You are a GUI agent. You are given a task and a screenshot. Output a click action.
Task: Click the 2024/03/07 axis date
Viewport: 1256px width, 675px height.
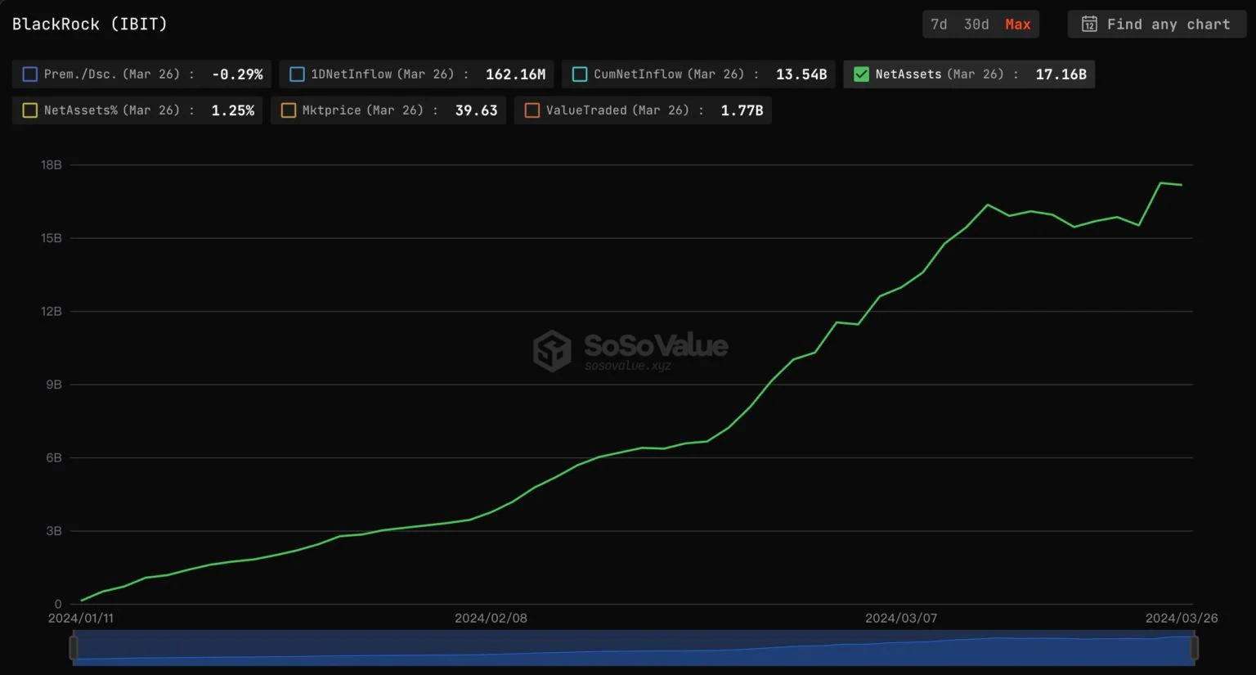[x=901, y=619]
